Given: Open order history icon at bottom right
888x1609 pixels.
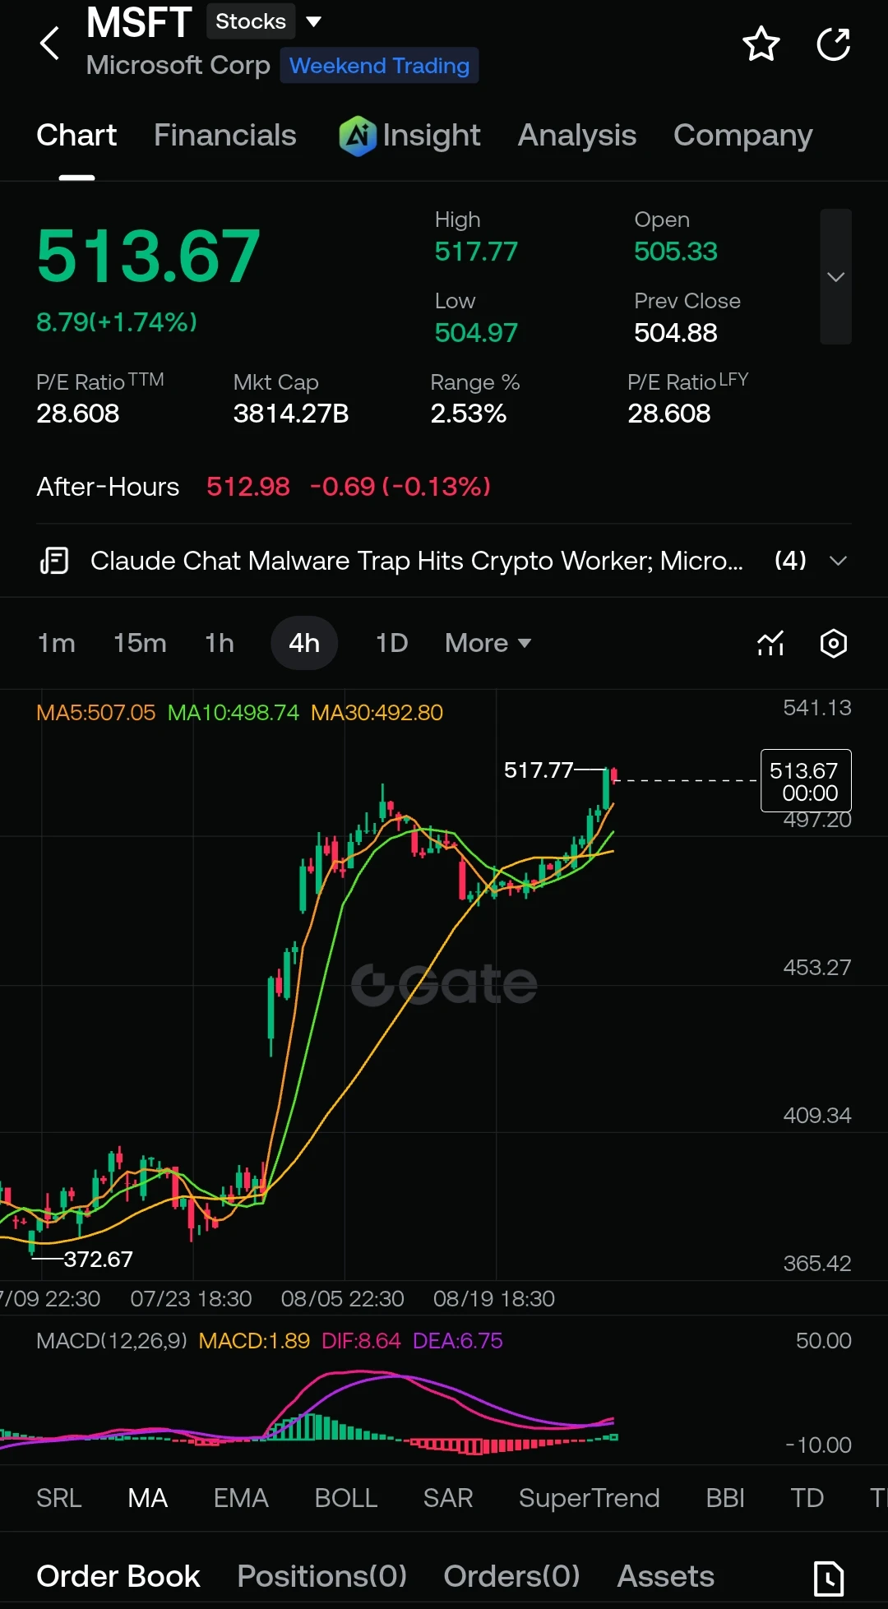Looking at the screenshot, I should pos(829,1578).
